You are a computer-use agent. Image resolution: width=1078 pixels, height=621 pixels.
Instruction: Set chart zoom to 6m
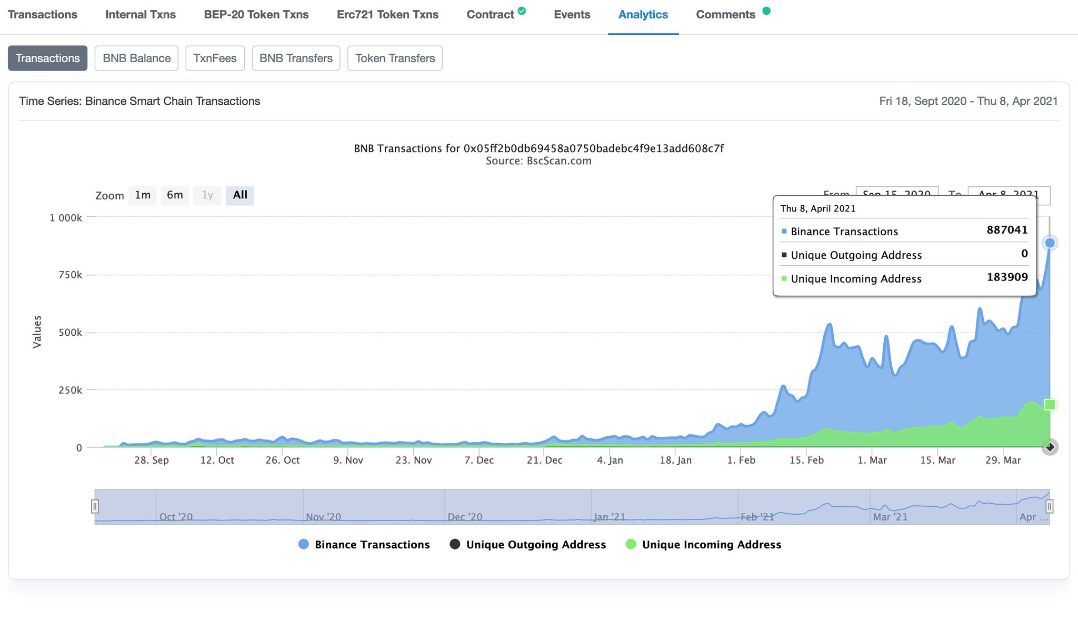(175, 195)
